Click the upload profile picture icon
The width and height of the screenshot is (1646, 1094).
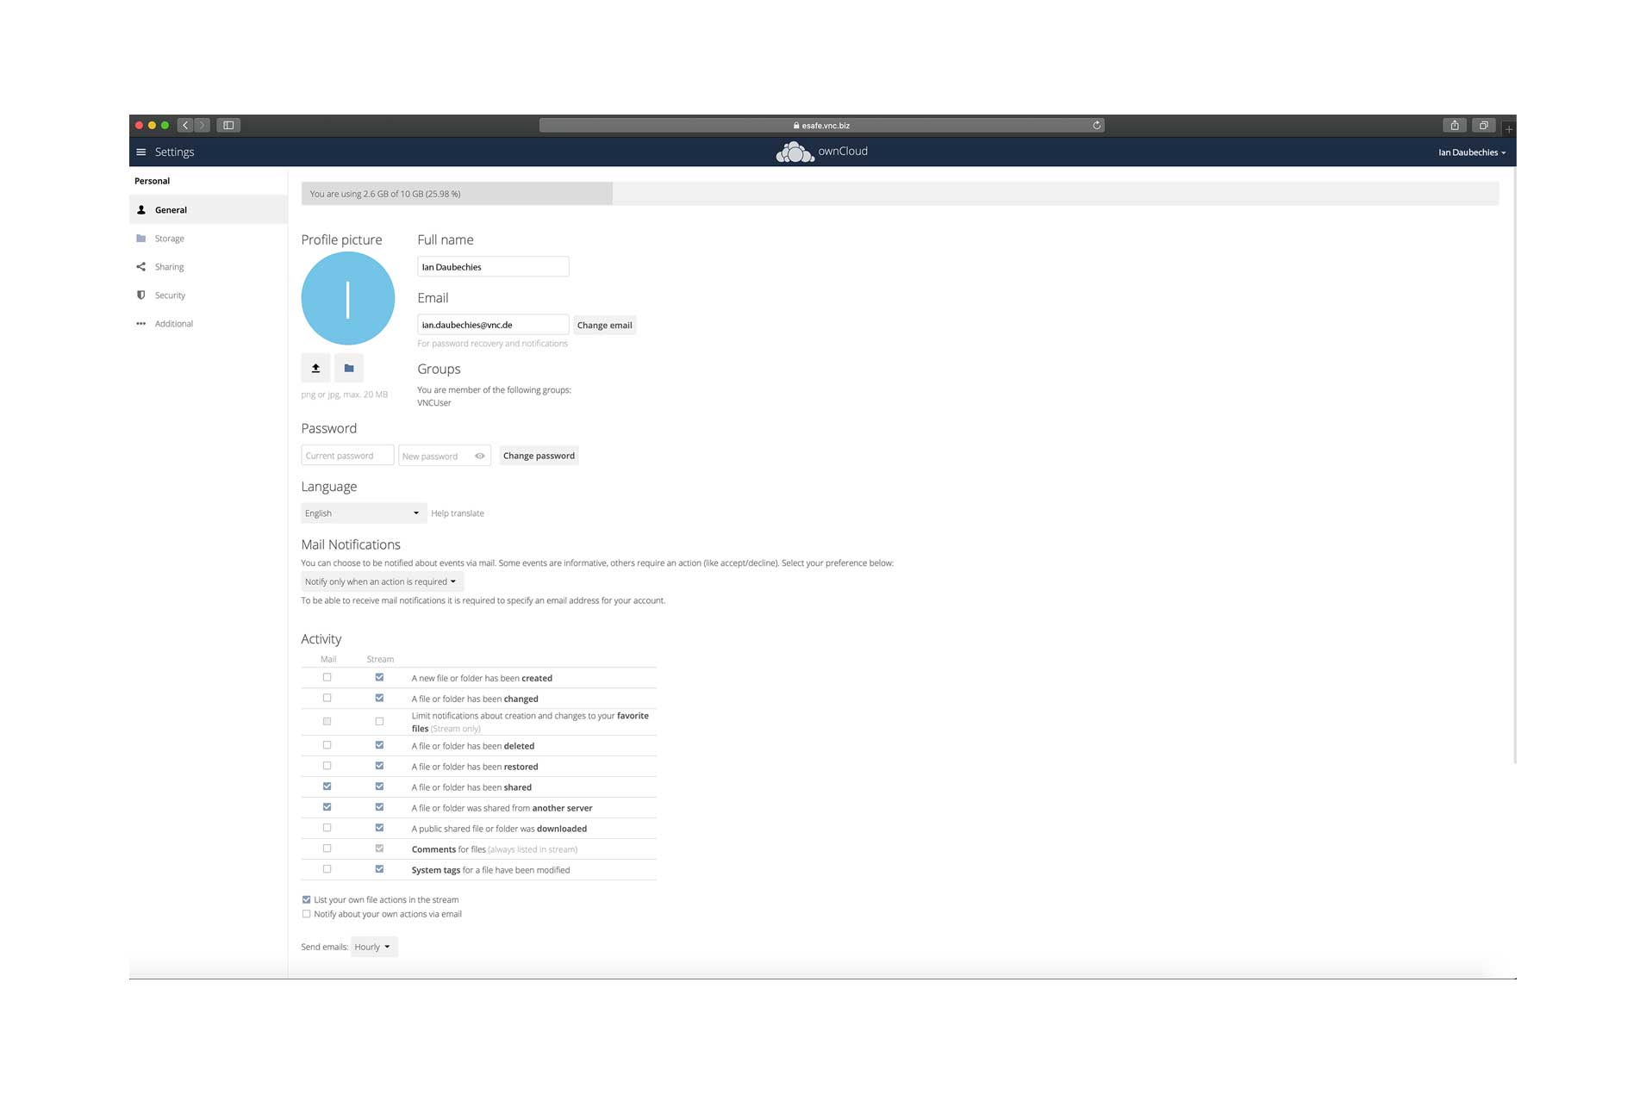pyautogui.click(x=315, y=368)
